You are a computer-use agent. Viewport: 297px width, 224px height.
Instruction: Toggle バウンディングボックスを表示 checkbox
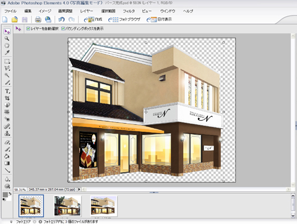[63, 28]
